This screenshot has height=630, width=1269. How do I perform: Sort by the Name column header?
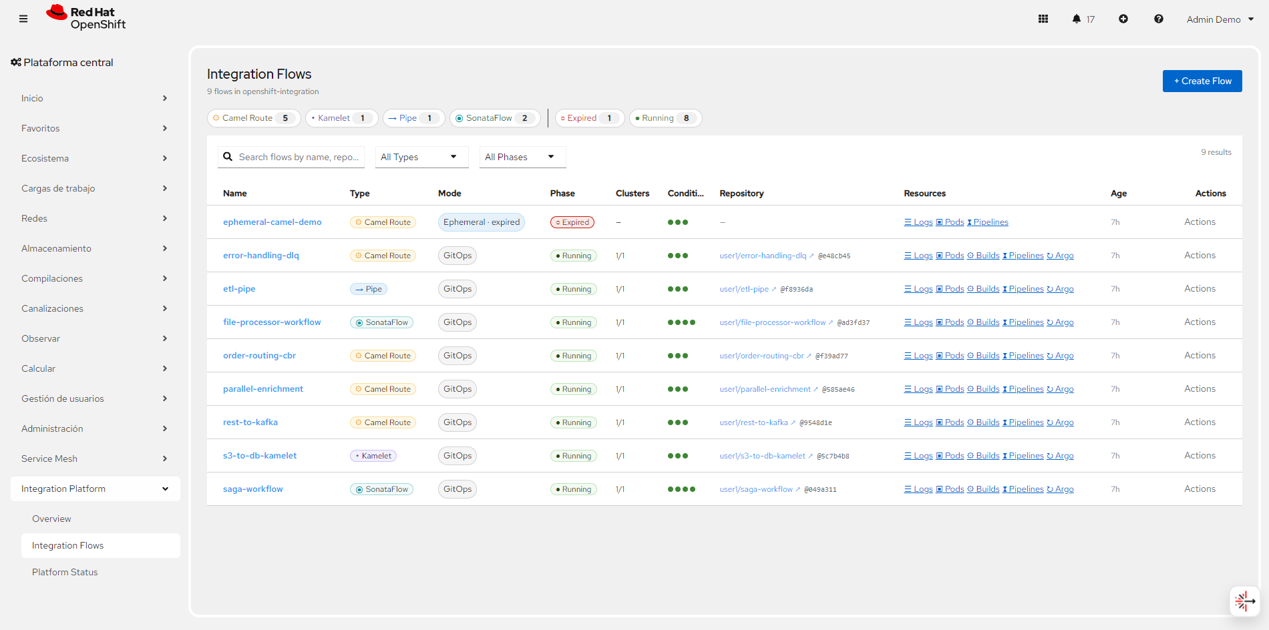235,194
